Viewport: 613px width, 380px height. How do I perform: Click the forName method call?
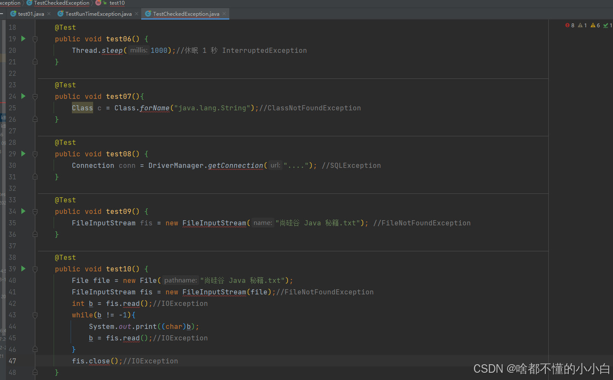coord(154,108)
